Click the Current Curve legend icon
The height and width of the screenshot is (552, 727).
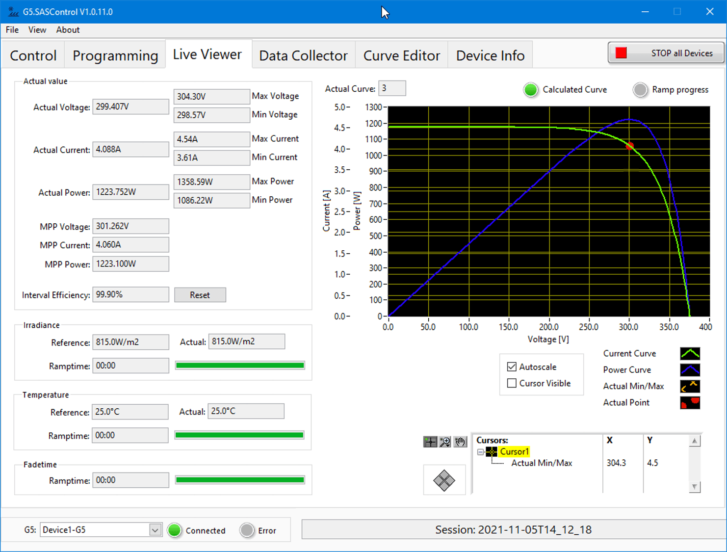[x=690, y=353]
